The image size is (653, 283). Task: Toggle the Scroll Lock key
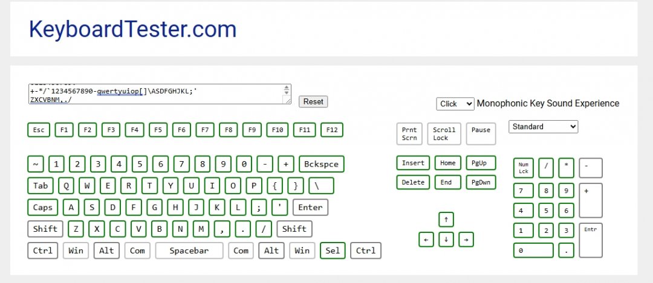click(444, 134)
